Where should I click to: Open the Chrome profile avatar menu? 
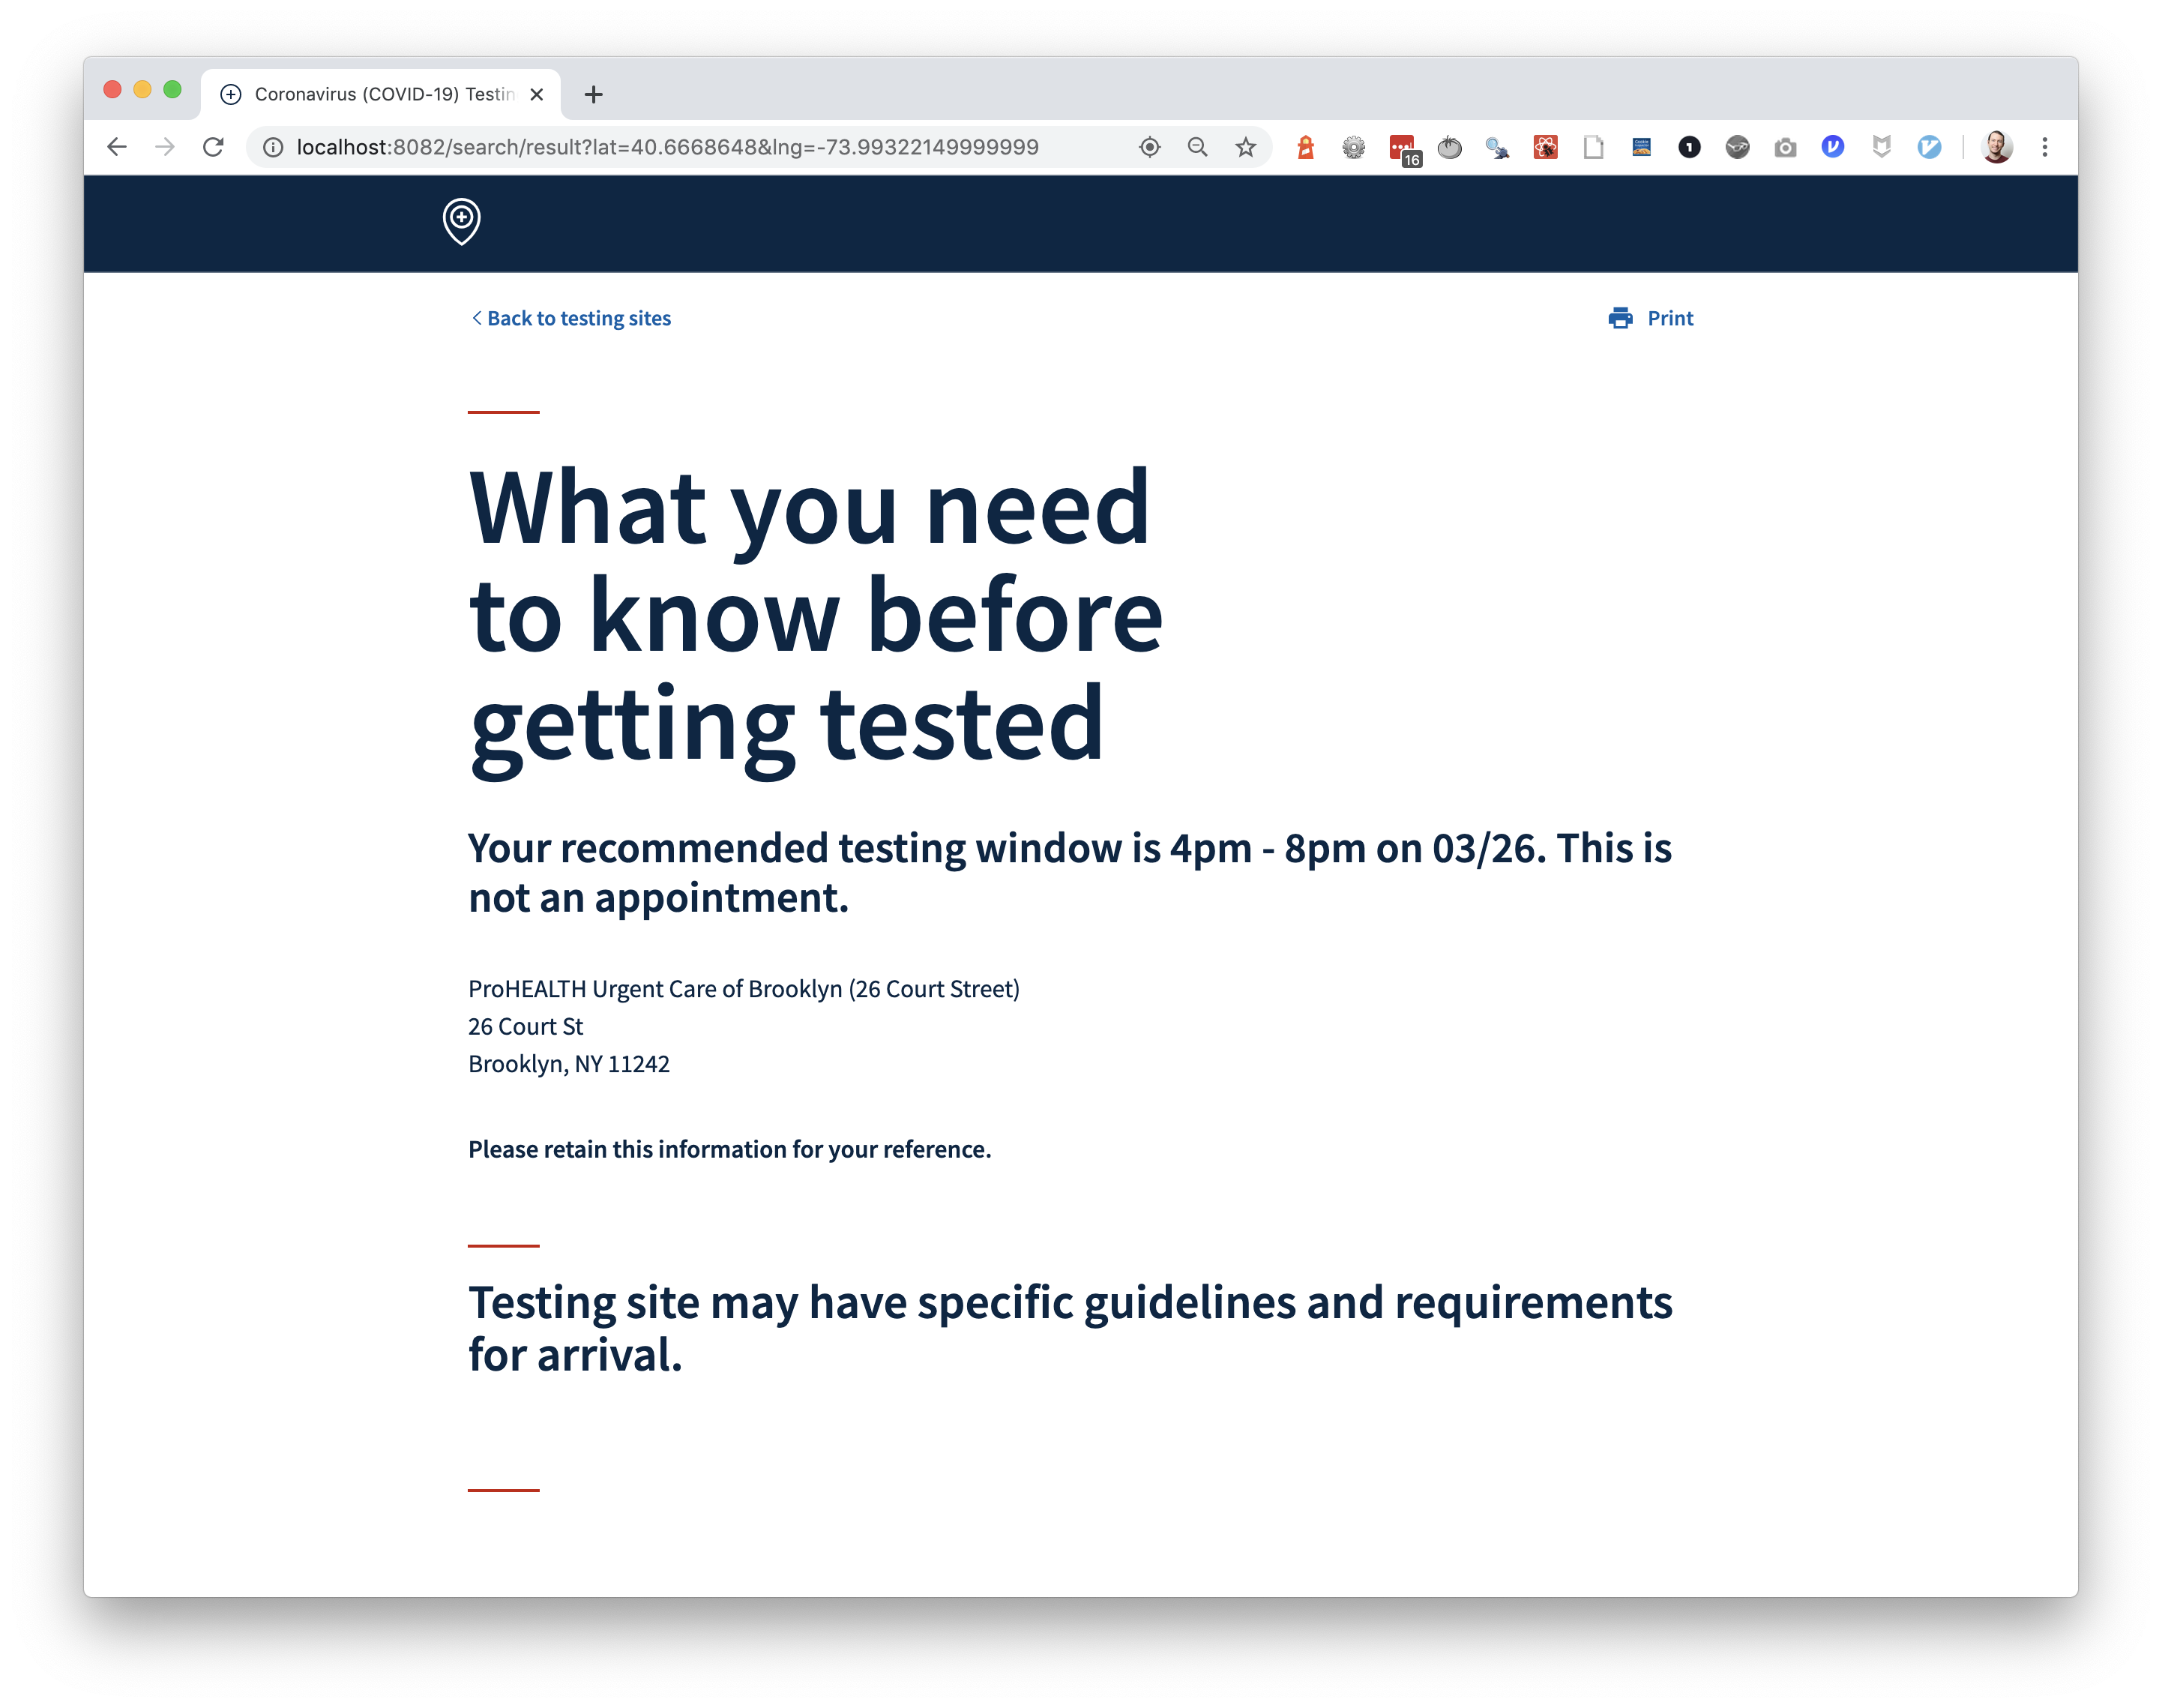(x=1996, y=148)
